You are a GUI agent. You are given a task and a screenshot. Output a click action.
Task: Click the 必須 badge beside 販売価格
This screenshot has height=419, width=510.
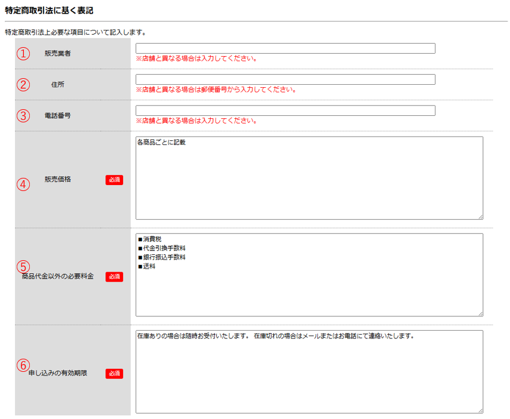(114, 180)
